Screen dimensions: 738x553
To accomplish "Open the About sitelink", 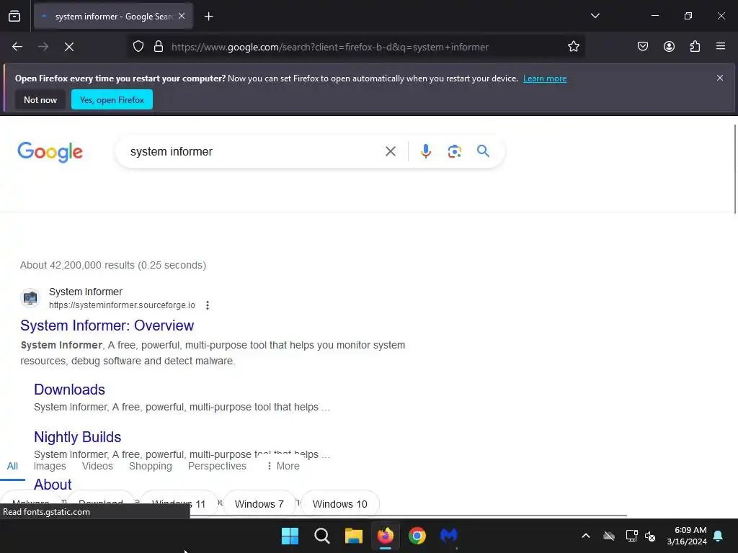I will [53, 485].
